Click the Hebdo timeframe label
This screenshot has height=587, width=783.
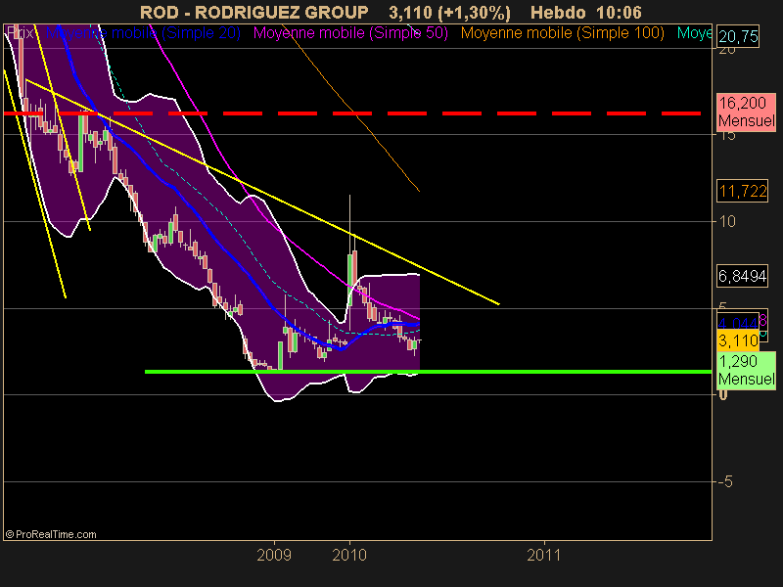(x=558, y=12)
